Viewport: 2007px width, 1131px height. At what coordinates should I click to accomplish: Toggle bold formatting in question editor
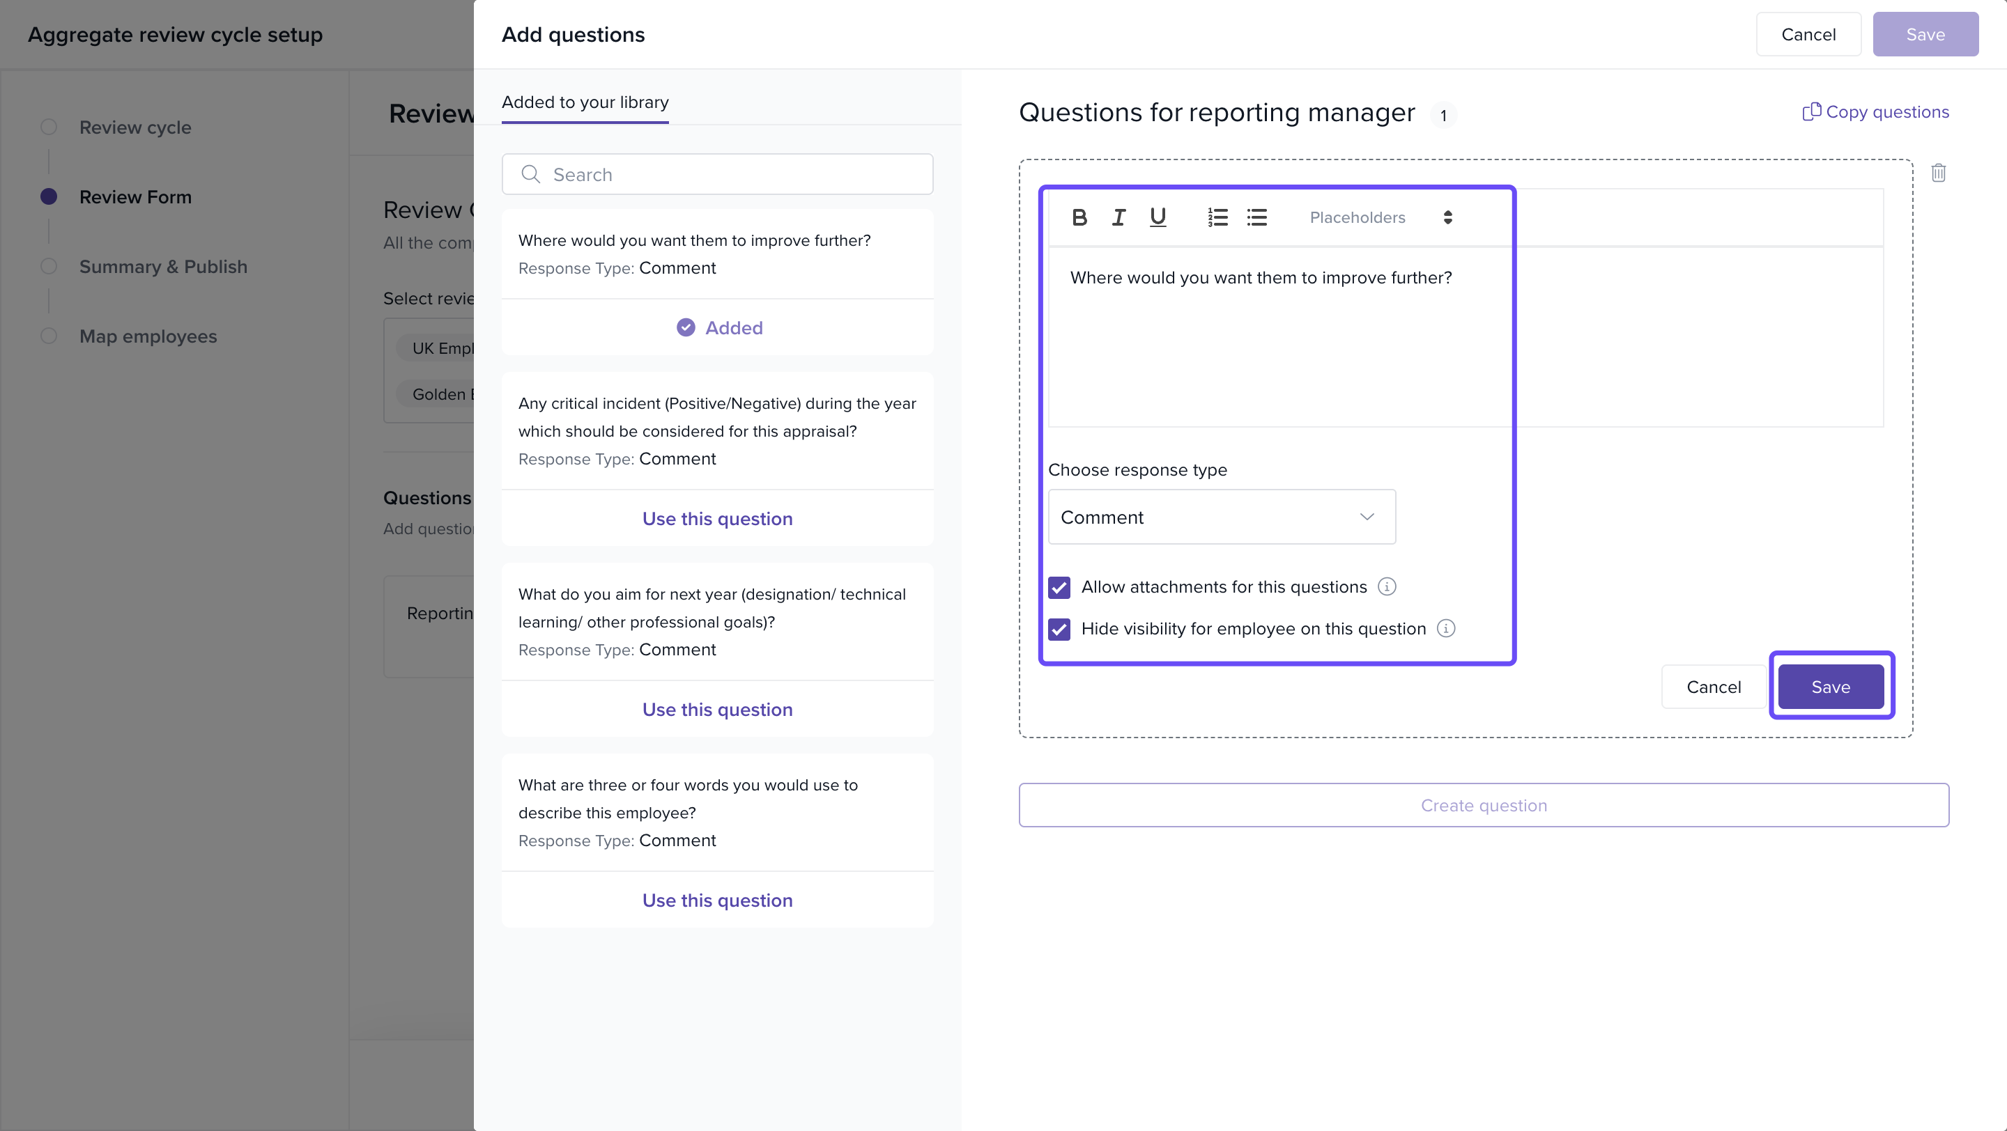1079,217
